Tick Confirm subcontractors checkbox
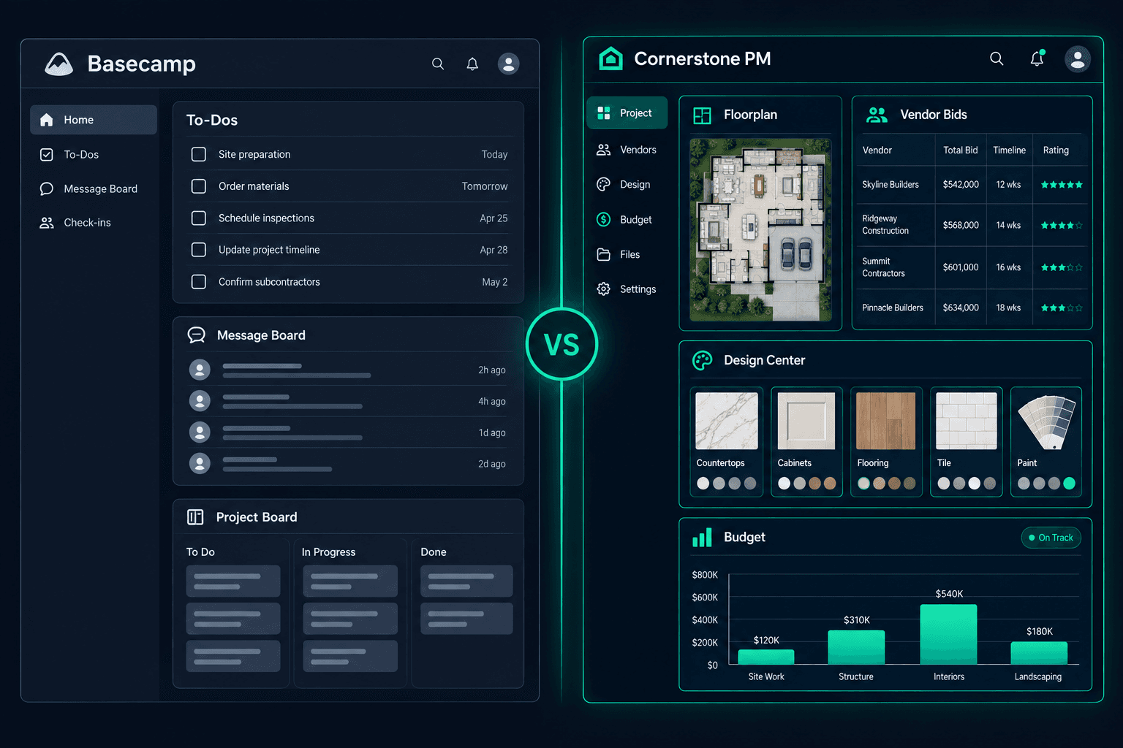The width and height of the screenshot is (1123, 748). click(x=198, y=282)
